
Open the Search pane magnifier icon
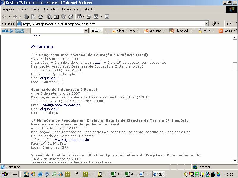click(49, 17)
